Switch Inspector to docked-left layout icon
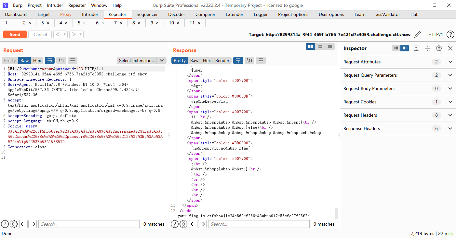 coord(396,48)
